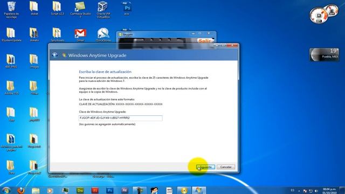Click the taskbar clock and date

329,191
